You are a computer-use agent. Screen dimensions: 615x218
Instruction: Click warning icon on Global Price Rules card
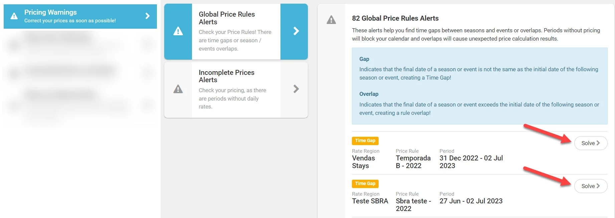178,31
